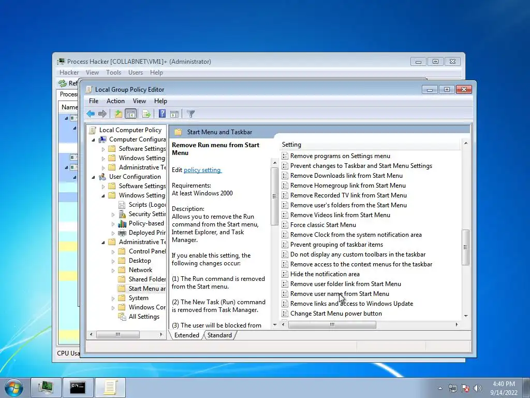This screenshot has width=530, height=398.
Task: Select Remove Clock from system notification area
Action: [356, 235]
